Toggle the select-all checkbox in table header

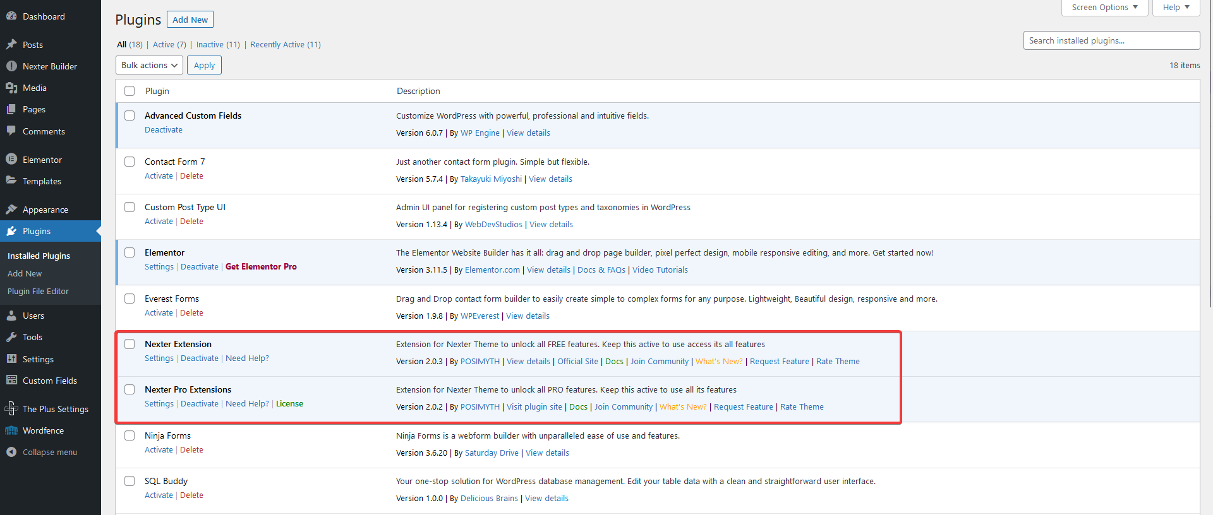pyautogui.click(x=130, y=91)
